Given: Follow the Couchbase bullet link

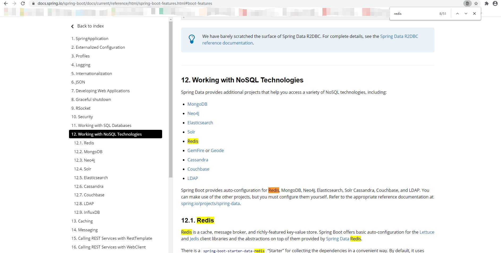Looking at the screenshot, I should [198, 169].
